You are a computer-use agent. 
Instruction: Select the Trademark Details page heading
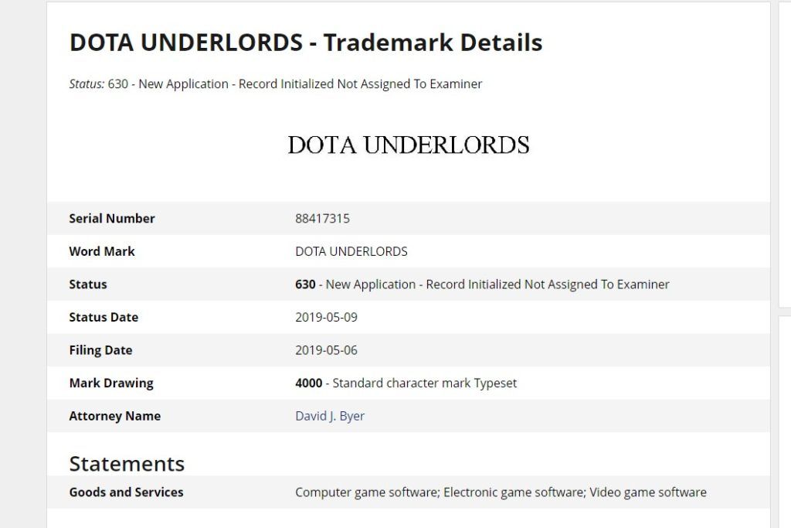[x=306, y=43]
